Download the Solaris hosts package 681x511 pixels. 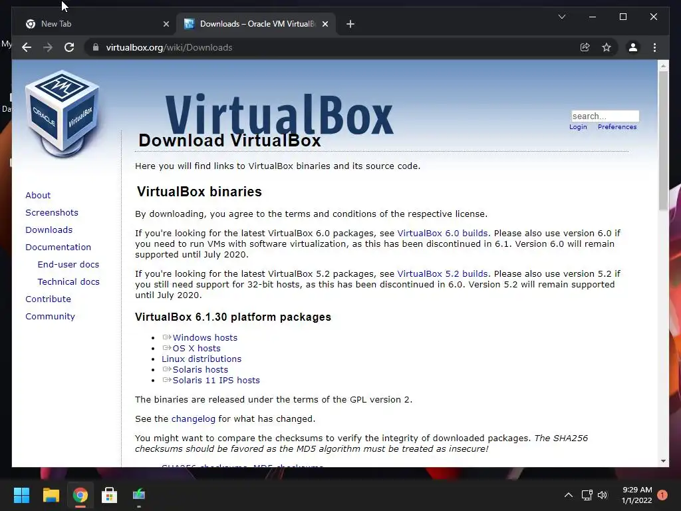200,370
